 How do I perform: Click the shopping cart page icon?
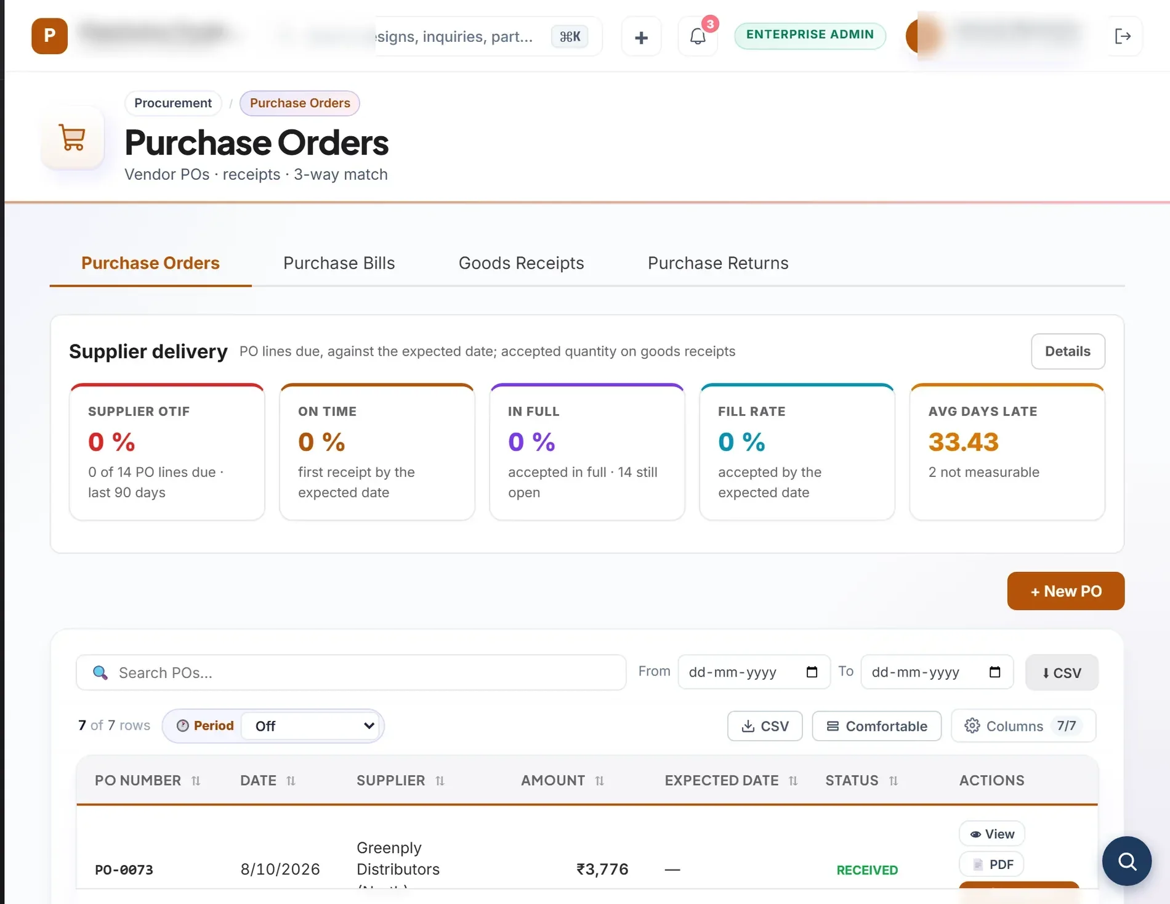(73, 137)
